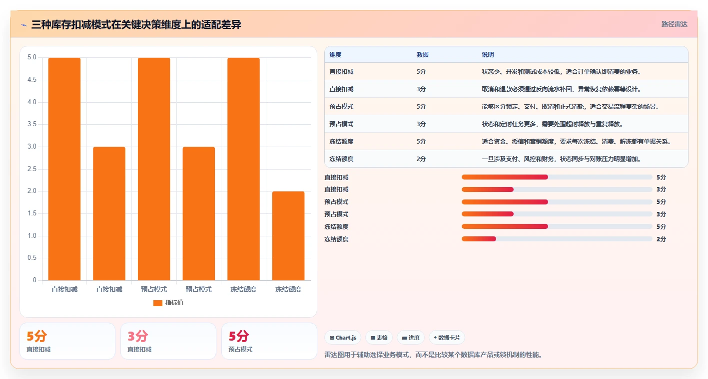Click the lightning icon beside the page title
This screenshot has height=379, width=708.
coord(24,25)
